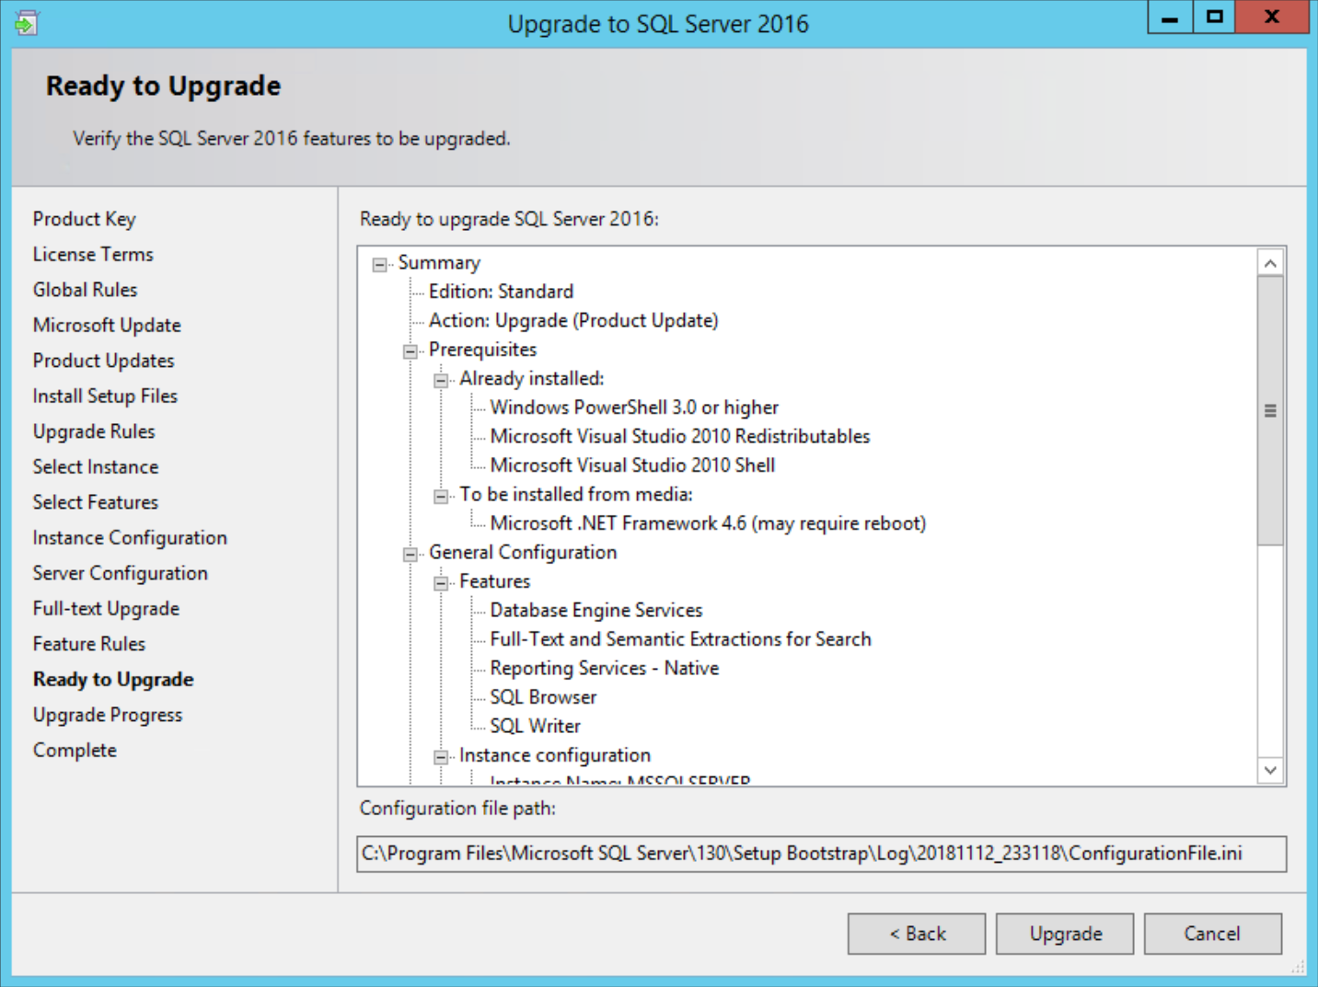Select the Select Instance step
Image resolution: width=1318 pixels, height=987 pixels.
point(96,466)
